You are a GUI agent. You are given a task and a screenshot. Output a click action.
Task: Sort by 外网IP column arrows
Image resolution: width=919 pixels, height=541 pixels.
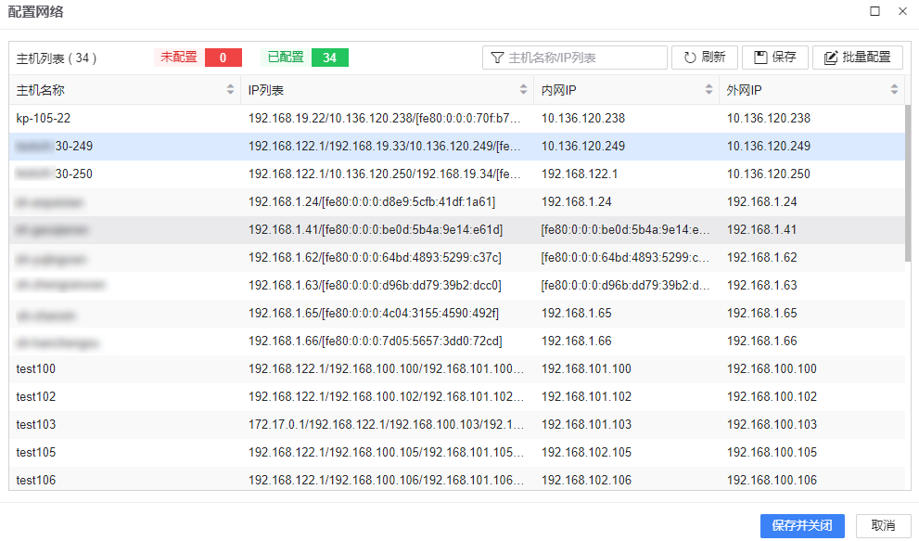894,90
